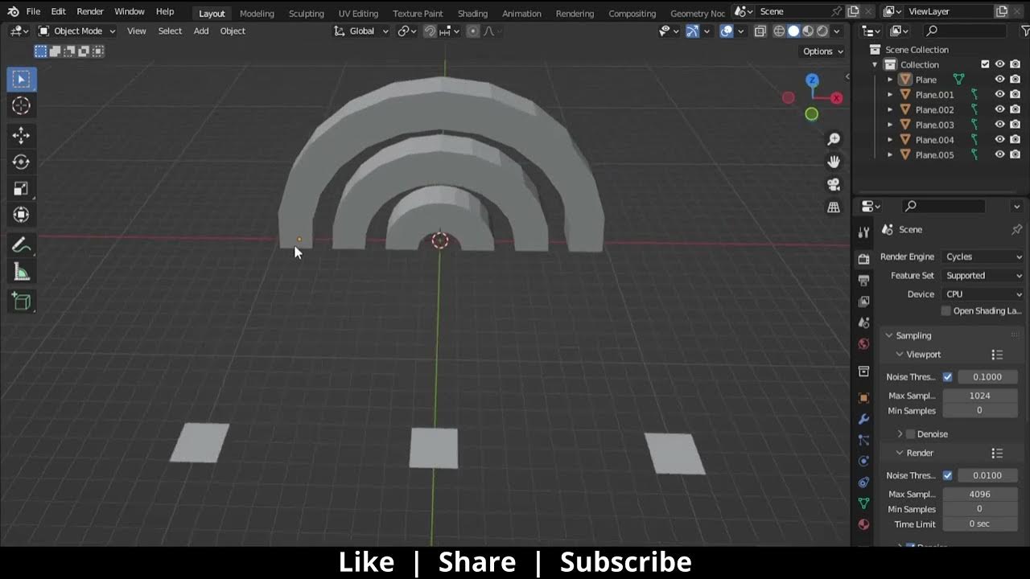This screenshot has height=579, width=1030.
Task: Toggle snapping magnet in header
Action: [x=430, y=31]
